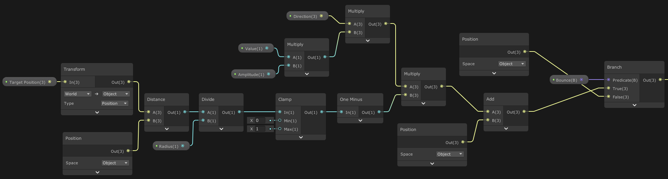Click the Clamp node's Out(1) output port
The width and height of the screenshot is (668, 179).
coord(322,112)
